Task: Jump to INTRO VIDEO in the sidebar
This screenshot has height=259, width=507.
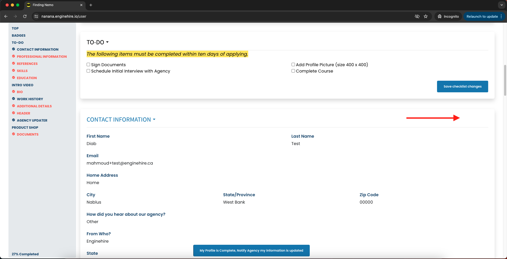Action: (22, 85)
